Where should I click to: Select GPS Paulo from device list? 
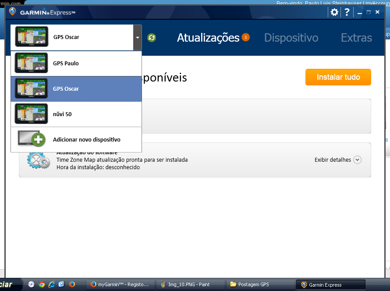tap(76, 63)
